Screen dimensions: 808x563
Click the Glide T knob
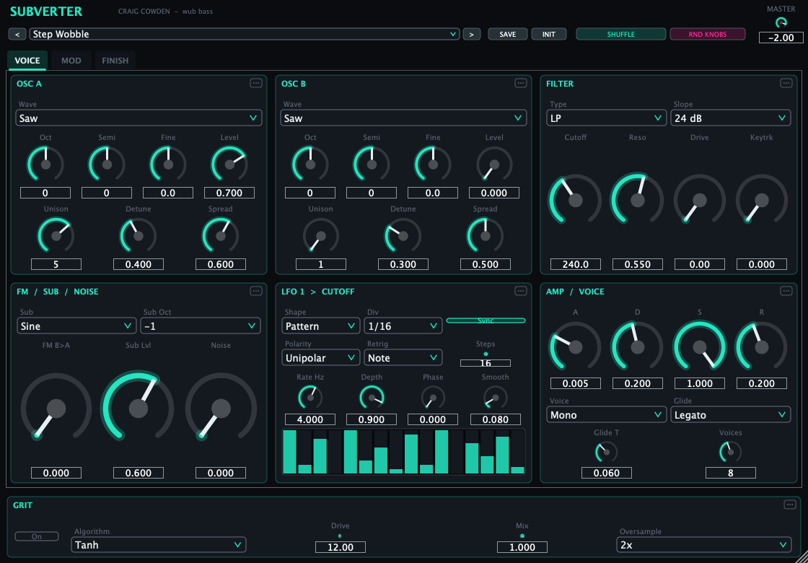(607, 452)
